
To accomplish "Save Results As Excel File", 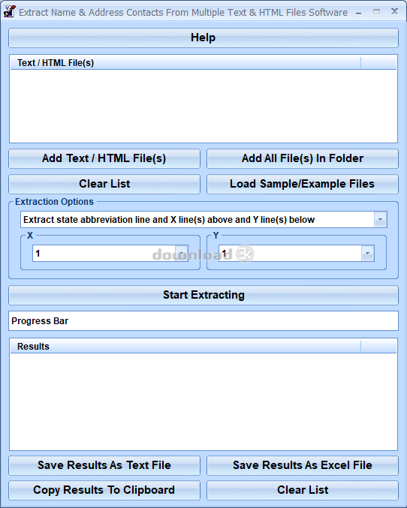I will pos(303,465).
